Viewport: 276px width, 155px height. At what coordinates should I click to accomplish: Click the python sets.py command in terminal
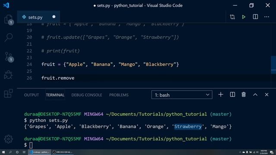coord(49,121)
